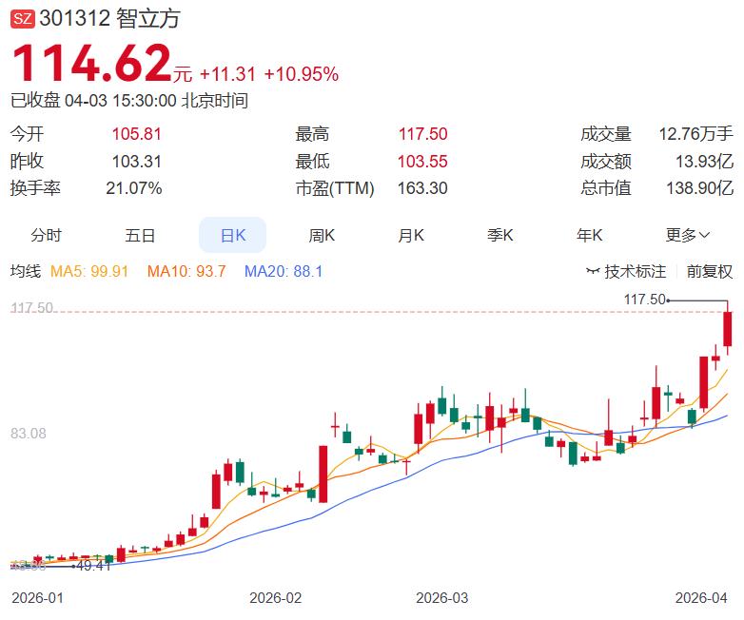This screenshot has height=620, width=744.
Task: Click the latest red candlestick at chart's right
Action: [728, 329]
